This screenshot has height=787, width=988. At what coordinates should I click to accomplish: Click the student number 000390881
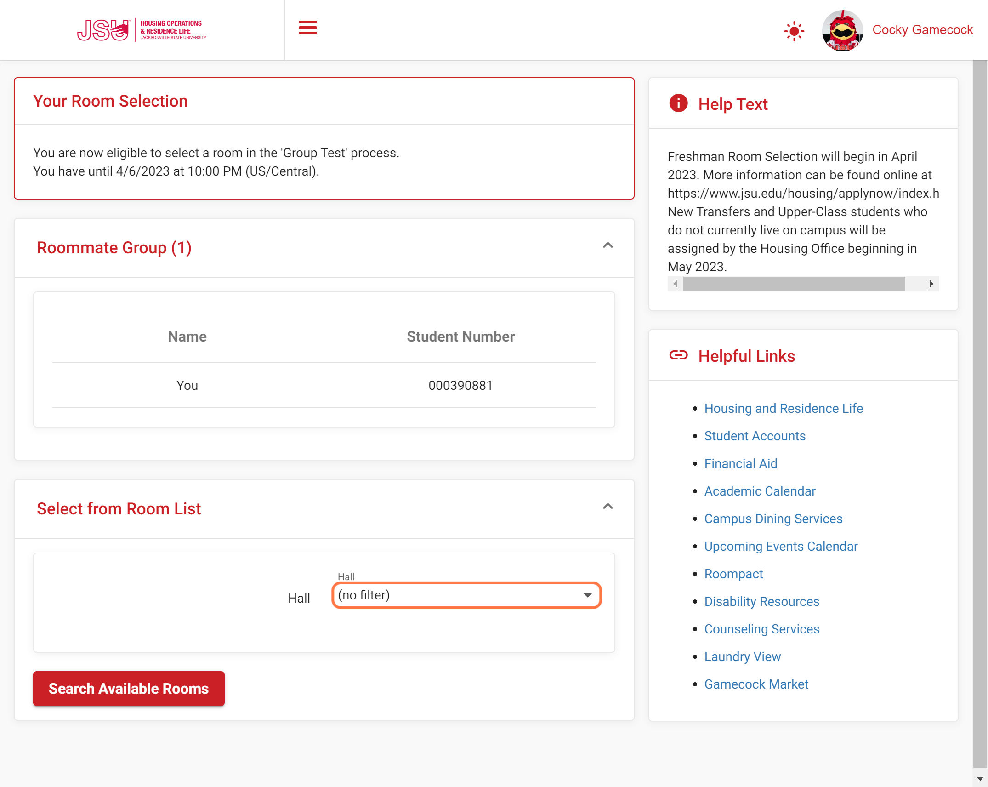point(460,385)
